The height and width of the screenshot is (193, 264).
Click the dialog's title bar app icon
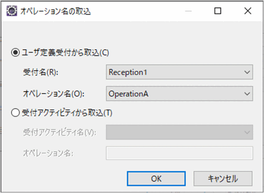[x=12, y=11]
